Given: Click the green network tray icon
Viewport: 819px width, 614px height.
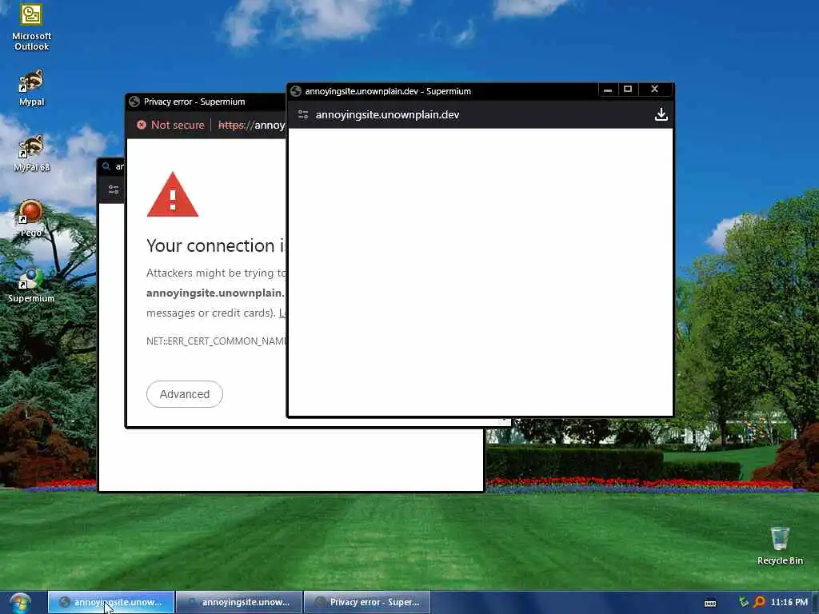Looking at the screenshot, I should tap(743, 602).
